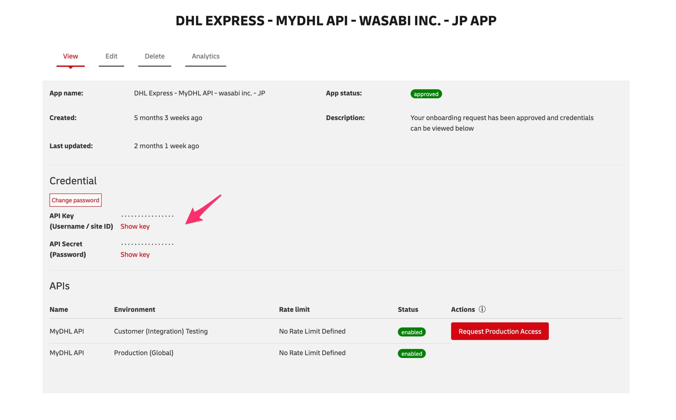Reveal the API Secret password
Viewport: 676px width, 420px height.
tap(135, 254)
